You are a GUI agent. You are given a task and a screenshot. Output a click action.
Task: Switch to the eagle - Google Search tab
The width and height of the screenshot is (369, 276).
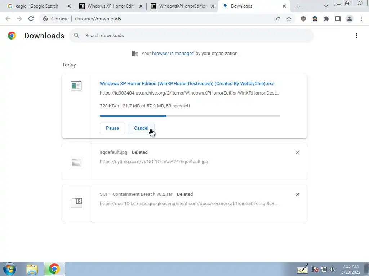point(36,6)
